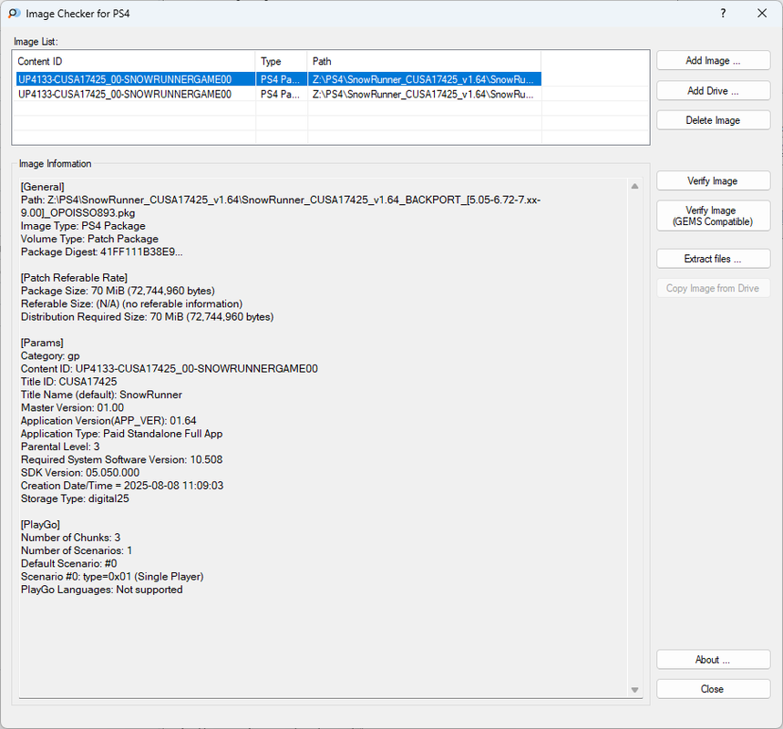Click the '[Params]' section heading
The image size is (783, 729).
tap(42, 343)
